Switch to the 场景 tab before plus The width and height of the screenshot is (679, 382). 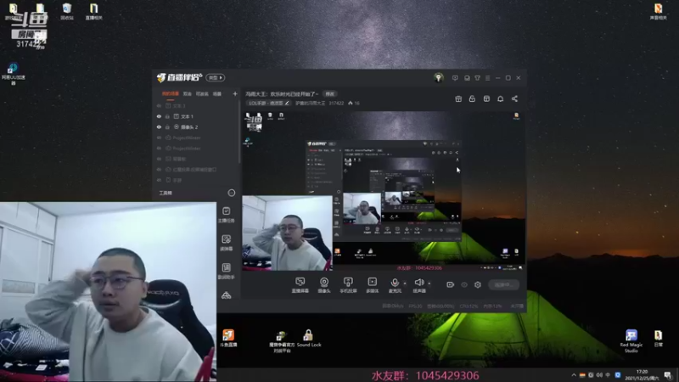point(217,93)
